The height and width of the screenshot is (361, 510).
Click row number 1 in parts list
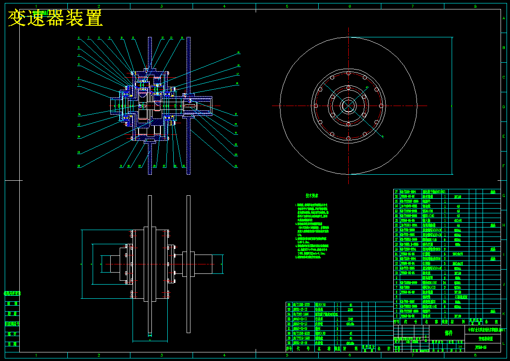pos(396,316)
